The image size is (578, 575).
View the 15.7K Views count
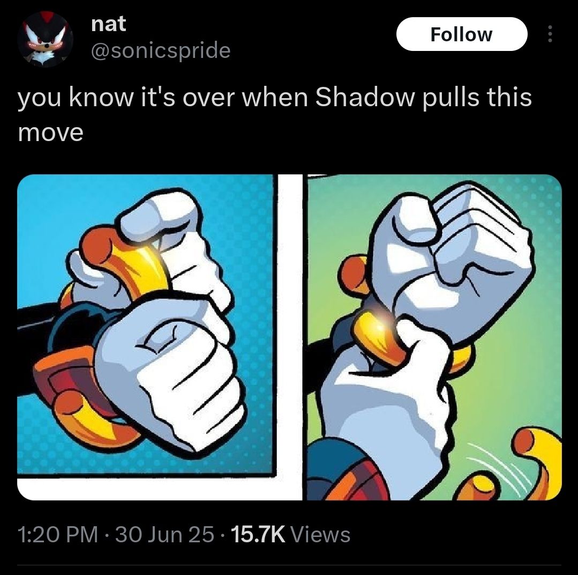(290, 535)
